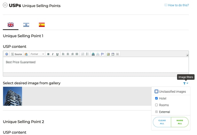
Task: Enable the Rooms filter checkbox
Action: pyautogui.click(x=156, y=105)
